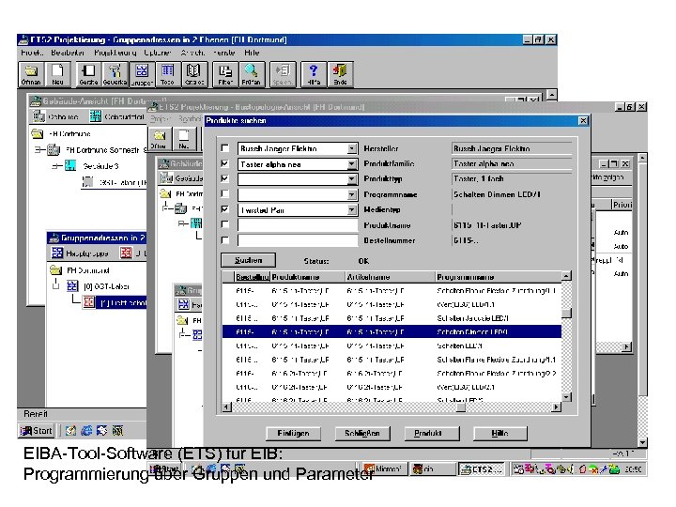Toggle the Produktfamilie filter checkbox
The image size is (676, 507).
(x=225, y=163)
